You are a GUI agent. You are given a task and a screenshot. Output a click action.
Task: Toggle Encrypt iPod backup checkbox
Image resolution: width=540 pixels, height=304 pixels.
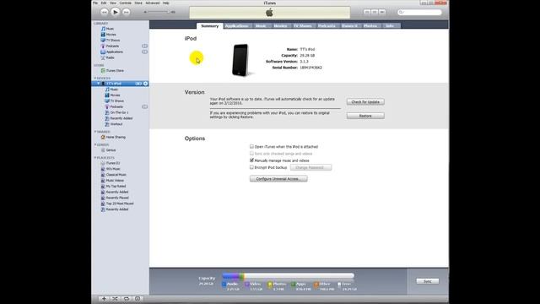pos(251,167)
